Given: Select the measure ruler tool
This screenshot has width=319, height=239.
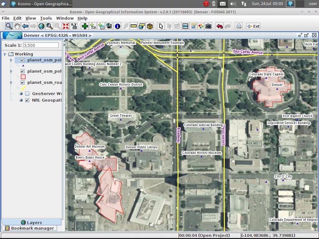Looking at the screenshot, I should tap(133, 26).
